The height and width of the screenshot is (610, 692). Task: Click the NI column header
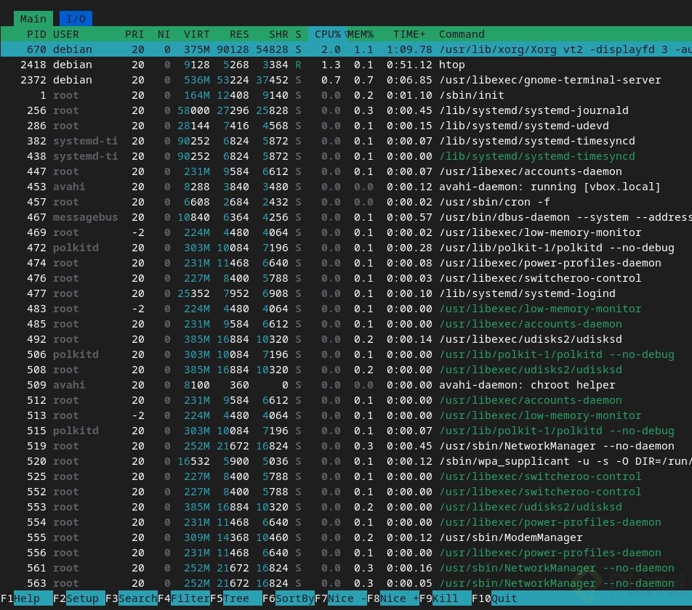click(164, 34)
